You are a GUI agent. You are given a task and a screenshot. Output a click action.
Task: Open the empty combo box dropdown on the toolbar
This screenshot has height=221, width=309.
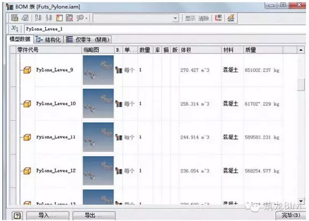click(x=175, y=18)
